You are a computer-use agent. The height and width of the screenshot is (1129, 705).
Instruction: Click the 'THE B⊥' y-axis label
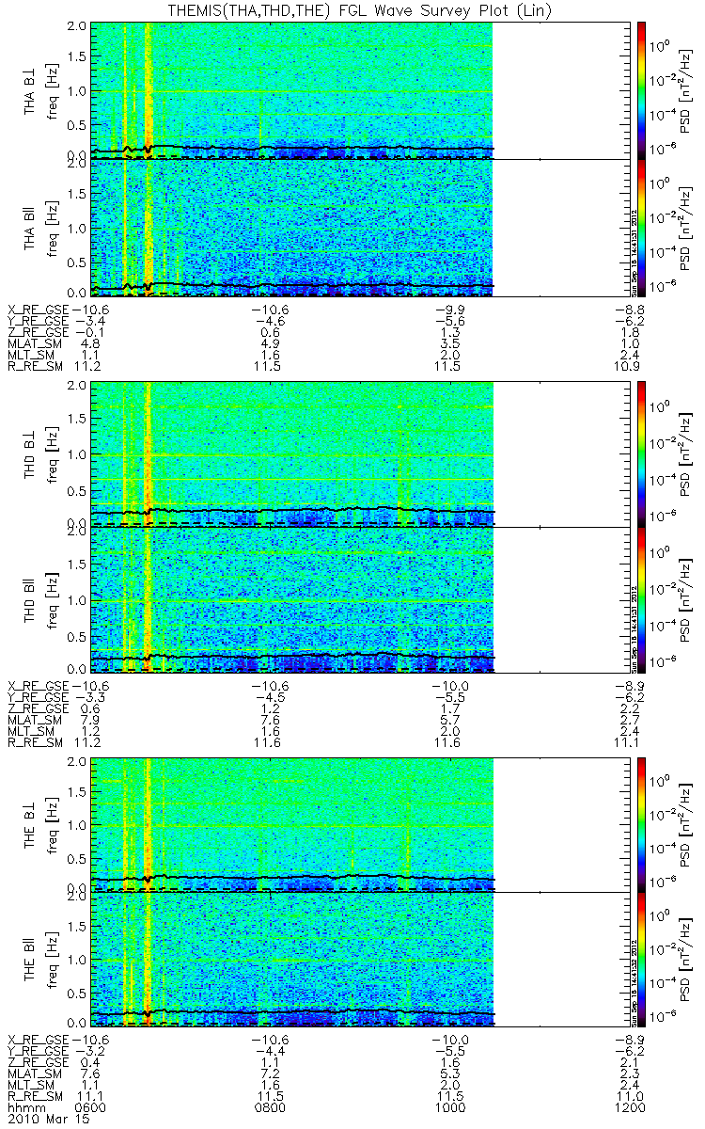[30, 825]
